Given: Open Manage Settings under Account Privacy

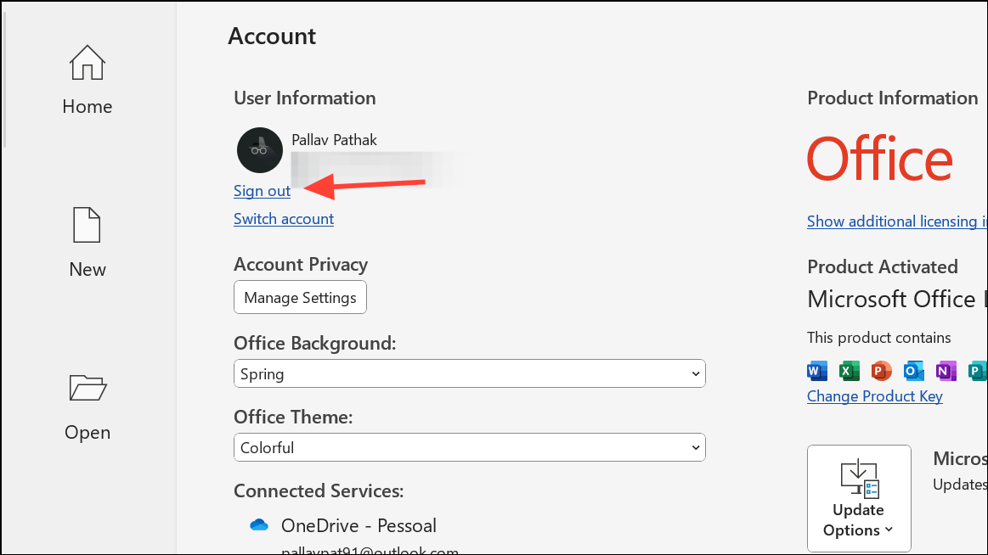Looking at the screenshot, I should (x=300, y=297).
